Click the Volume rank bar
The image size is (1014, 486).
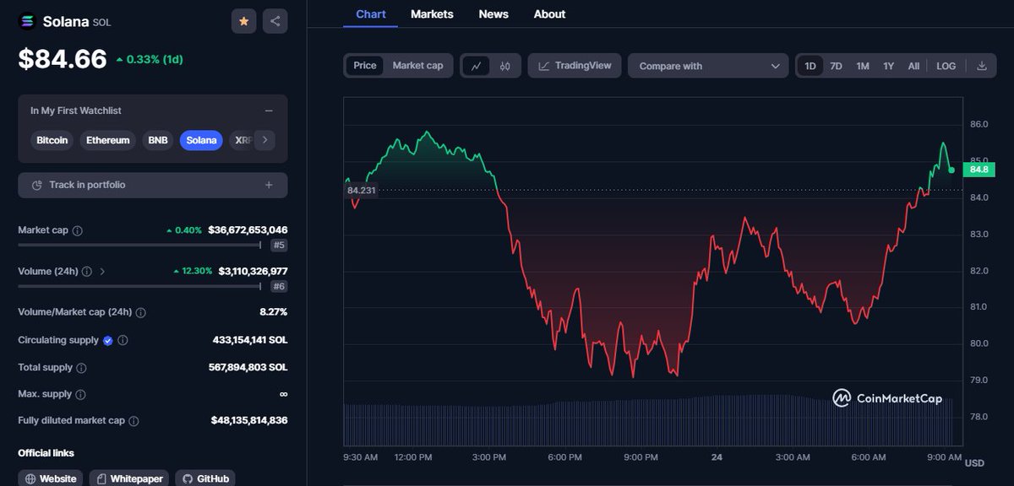click(x=139, y=287)
